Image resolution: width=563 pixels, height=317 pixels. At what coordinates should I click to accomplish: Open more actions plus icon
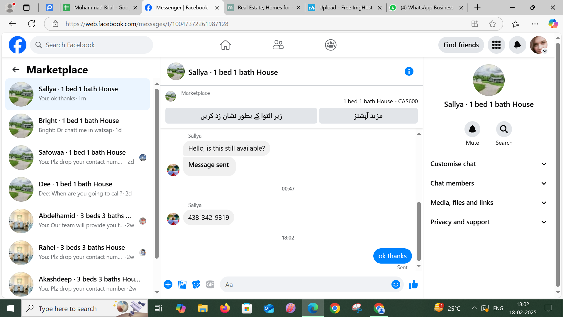click(168, 284)
